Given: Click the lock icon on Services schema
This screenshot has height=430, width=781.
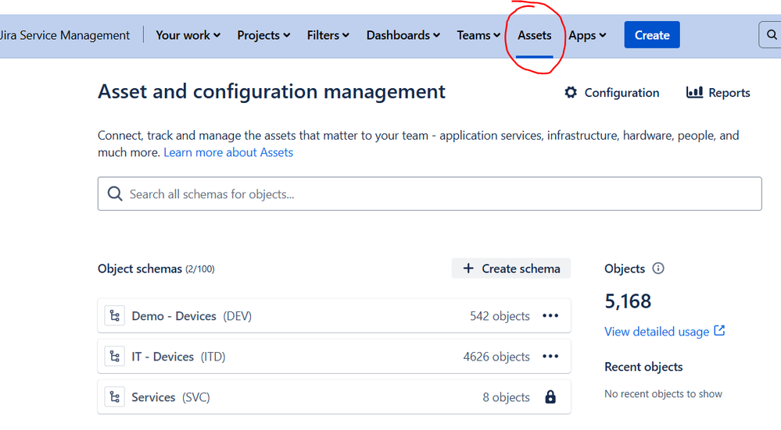Looking at the screenshot, I should point(550,396).
